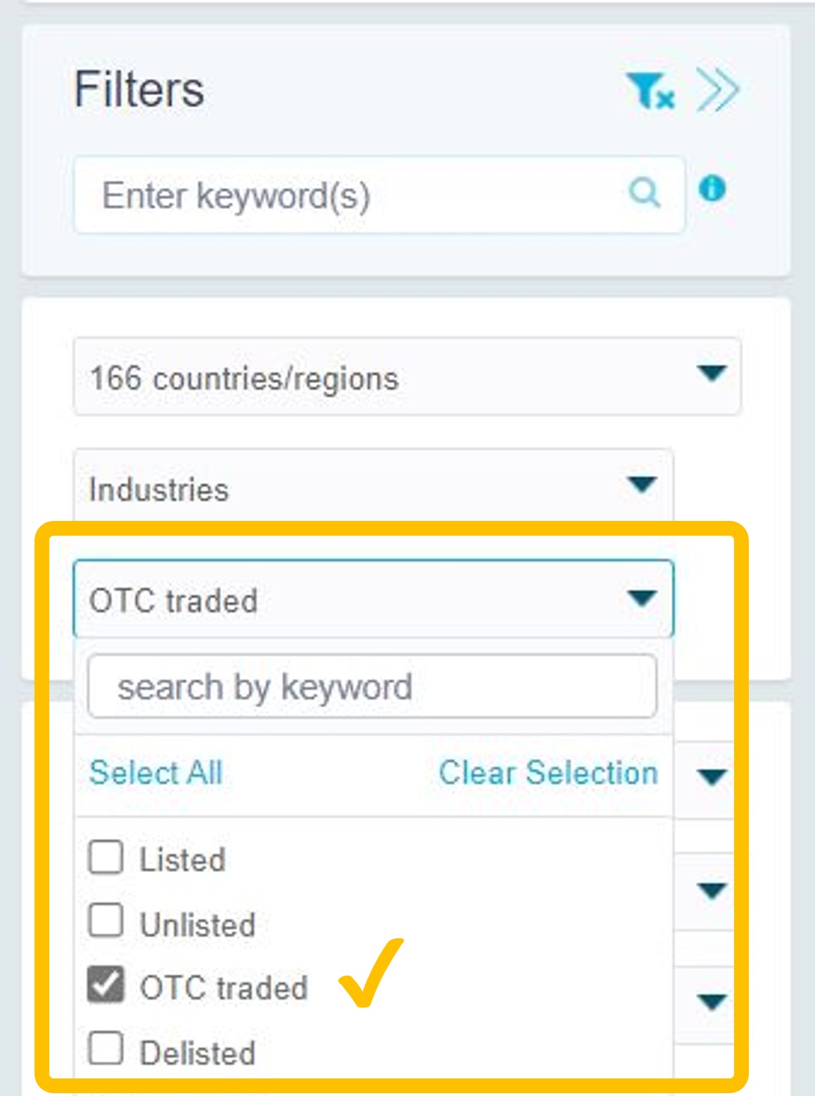This screenshot has height=1096, width=815.
Task: Click dropdown arrow right of Listed option
Action: pos(712,890)
